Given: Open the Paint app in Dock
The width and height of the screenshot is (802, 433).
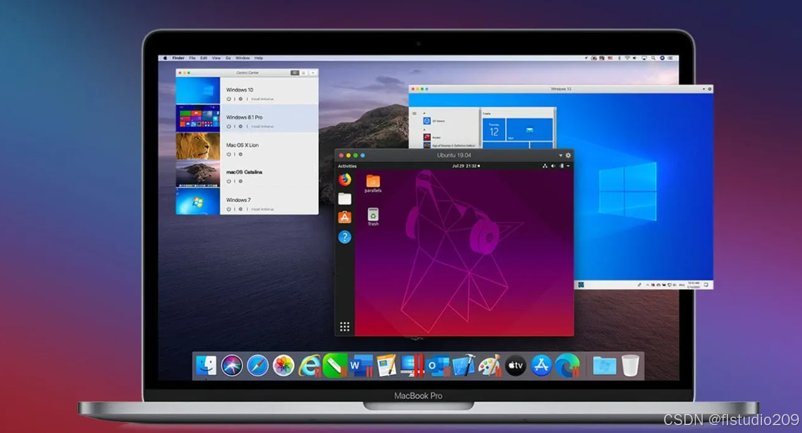Looking at the screenshot, I should tap(489, 366).
